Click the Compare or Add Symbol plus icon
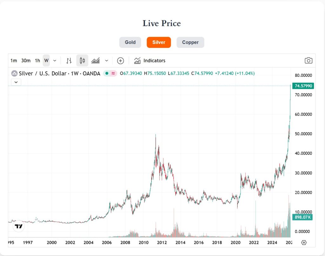The image size is (325, 256). pyautogui.click(x=120, y=61)
